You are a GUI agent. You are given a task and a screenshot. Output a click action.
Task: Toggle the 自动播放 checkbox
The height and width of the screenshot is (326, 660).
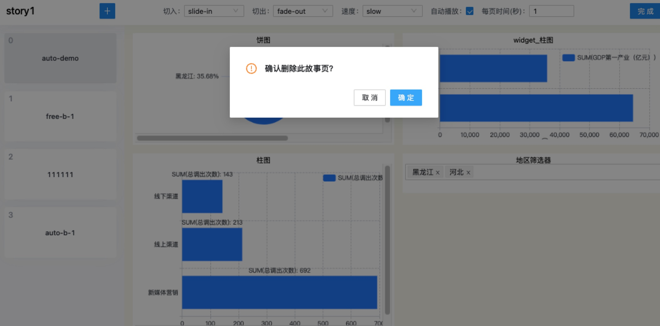(x=469, y=11)
